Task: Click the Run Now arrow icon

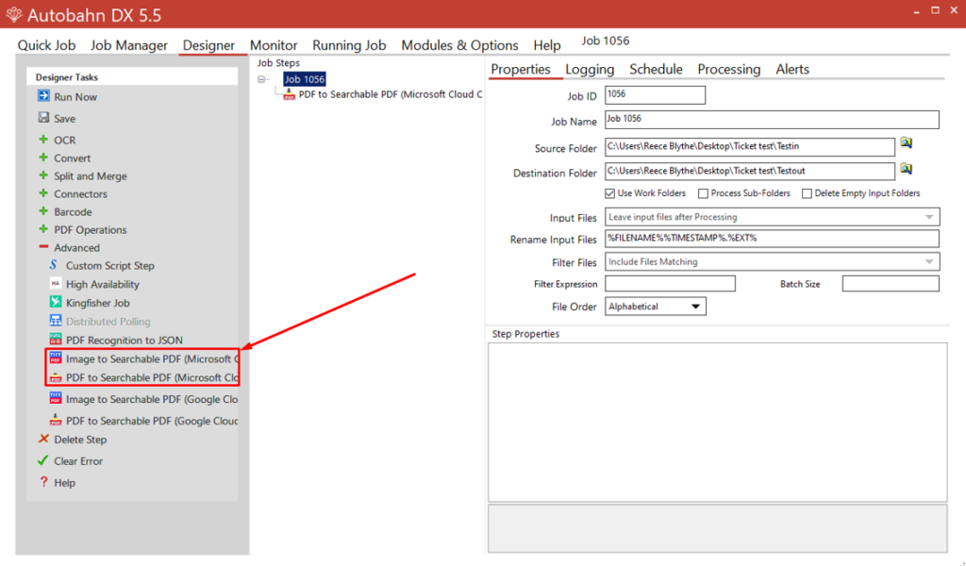Action: [x=43, y=96]
